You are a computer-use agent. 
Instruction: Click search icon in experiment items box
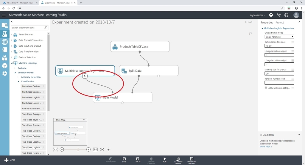coord(46,28)
